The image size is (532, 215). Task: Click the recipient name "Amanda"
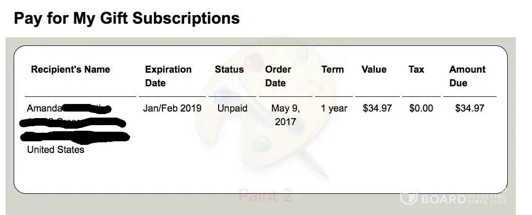(44, 109)
